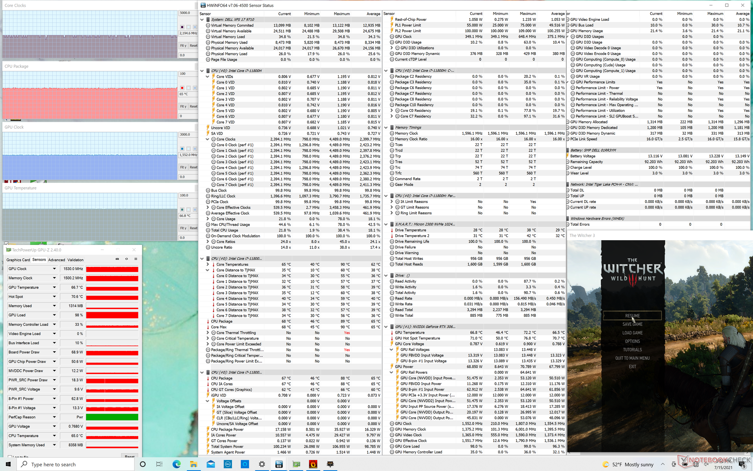The image size is (753, 471).
Task: Open the System Memory Used dropdown
Action: (x=55, y=445)
